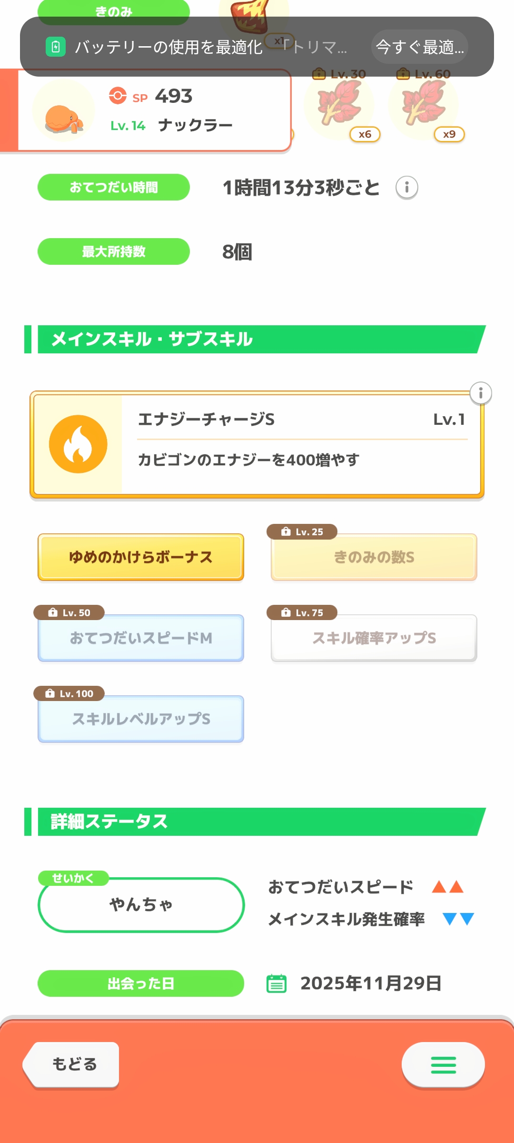This screenshot has width=514, height=1143.
Task: Tap the locked おてつだいスピードM sub skill
Action: coord(141,638)
